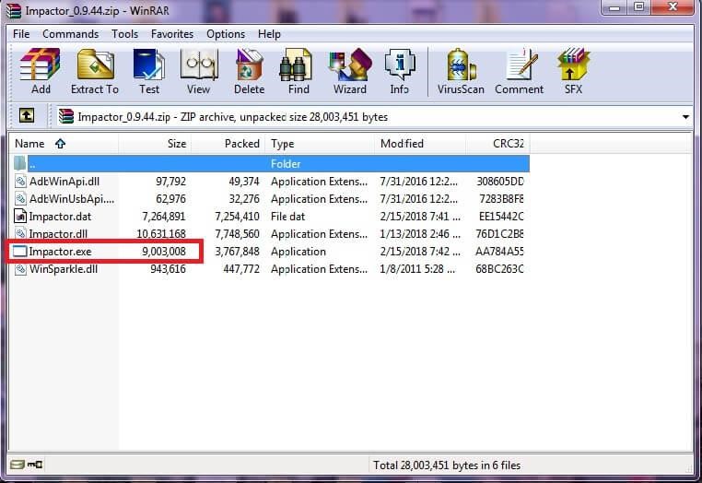Click size value 943,616
Image resolution: width=702 pixels, height=483 pixels.
point(169,269)
